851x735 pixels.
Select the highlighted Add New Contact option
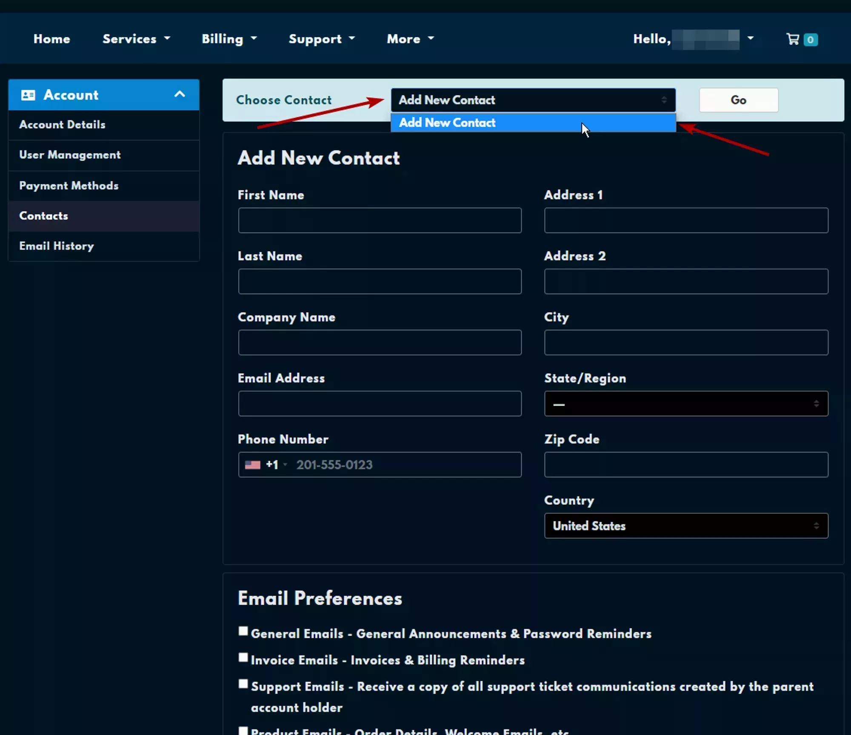tap(533, 123)
